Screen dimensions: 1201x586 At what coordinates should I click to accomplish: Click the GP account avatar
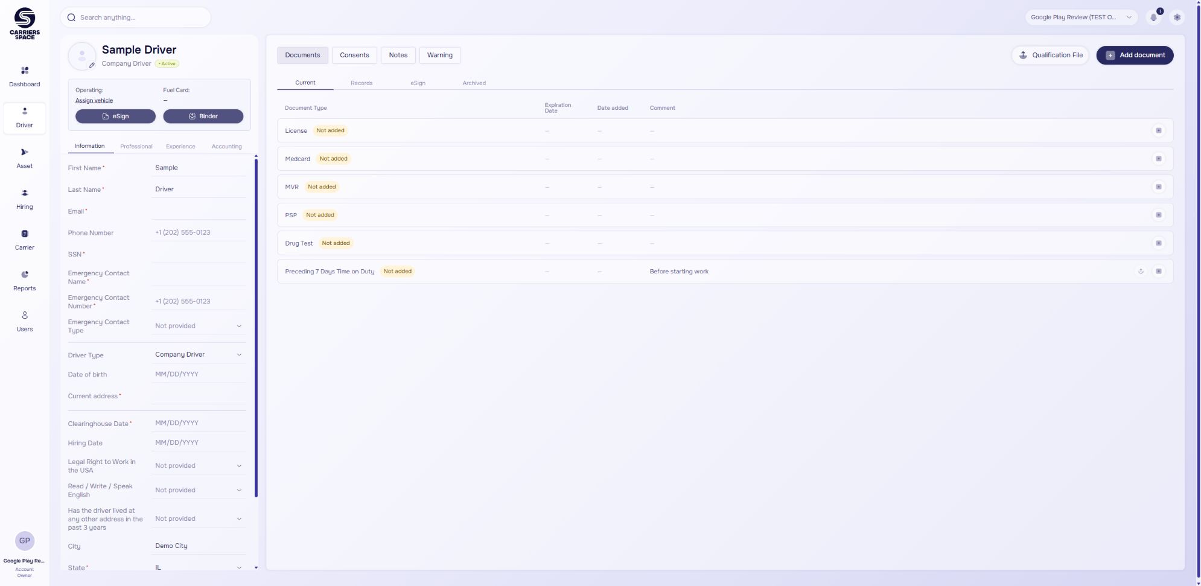pyautogui.click(x=25, y=541)
